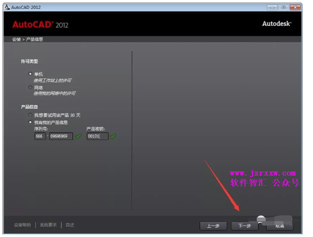Click the product key field 001D1
This screenshot has height=237, width=313.
[x=97, y=136]
